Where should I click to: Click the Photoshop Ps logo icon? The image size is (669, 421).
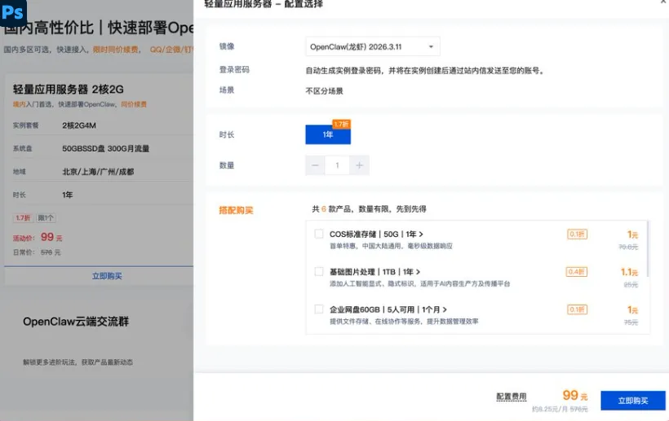(x=13, y=12)
